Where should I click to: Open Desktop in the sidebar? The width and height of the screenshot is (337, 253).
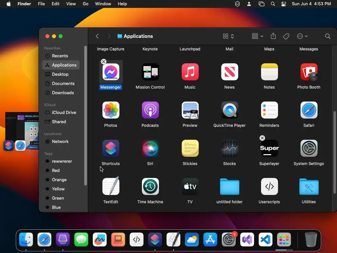pos(61,74)
